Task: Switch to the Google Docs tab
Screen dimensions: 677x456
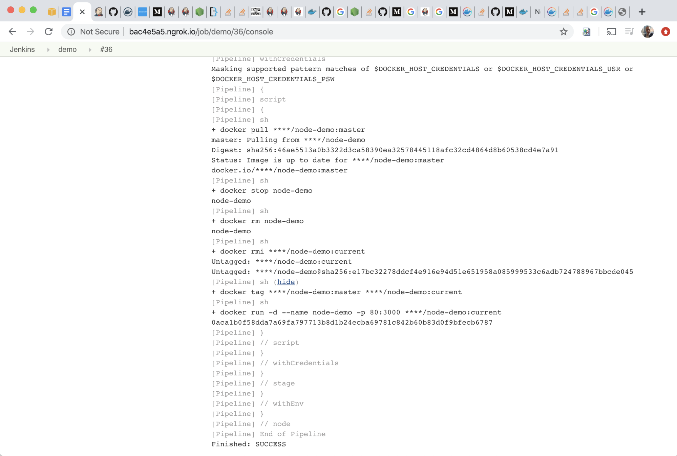Action: pyautogui.click(x=66, y=12)
